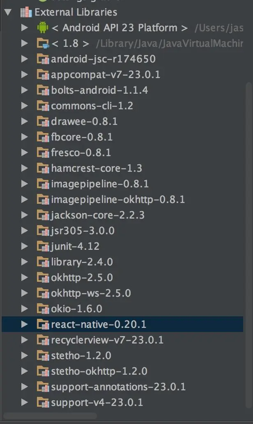This screenshot has height=424, width=253.
Task: Expand the bolts-android-1.1.4 library
Action: (24, 90)
